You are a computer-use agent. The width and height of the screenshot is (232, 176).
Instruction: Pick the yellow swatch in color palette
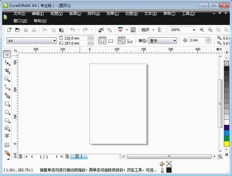pos(227,144)
